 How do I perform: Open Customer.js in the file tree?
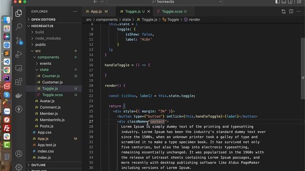(54, 82)
